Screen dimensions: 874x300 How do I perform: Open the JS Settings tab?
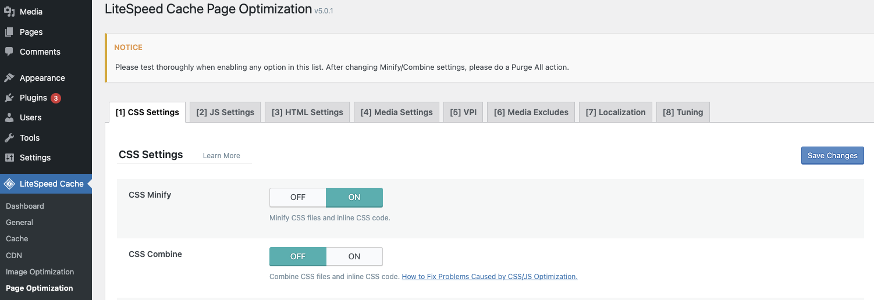point(225,112)
